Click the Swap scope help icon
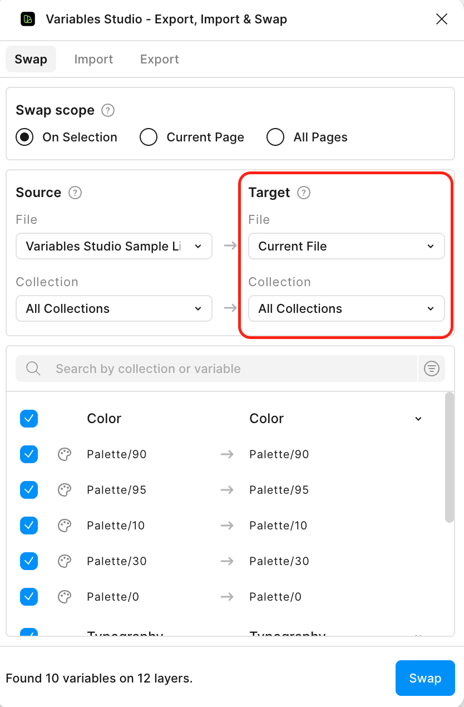464x707 pixels. (107, 110)
